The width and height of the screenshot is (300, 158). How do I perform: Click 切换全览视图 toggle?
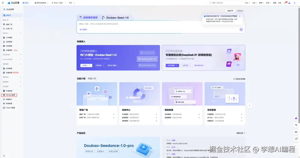pos(239,79)
